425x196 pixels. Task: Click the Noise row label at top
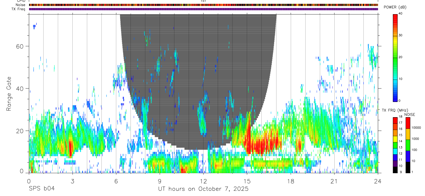pyautogui.click(x=20, y=5)
